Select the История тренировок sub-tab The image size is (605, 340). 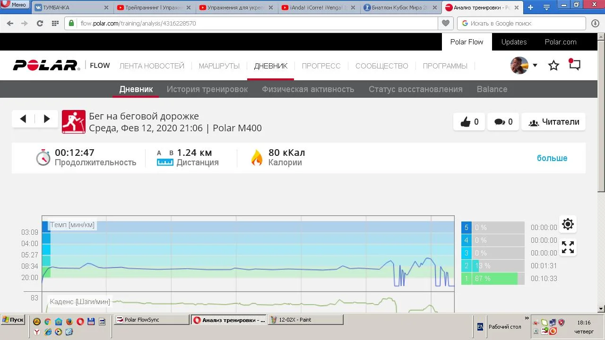pos(207,89)
